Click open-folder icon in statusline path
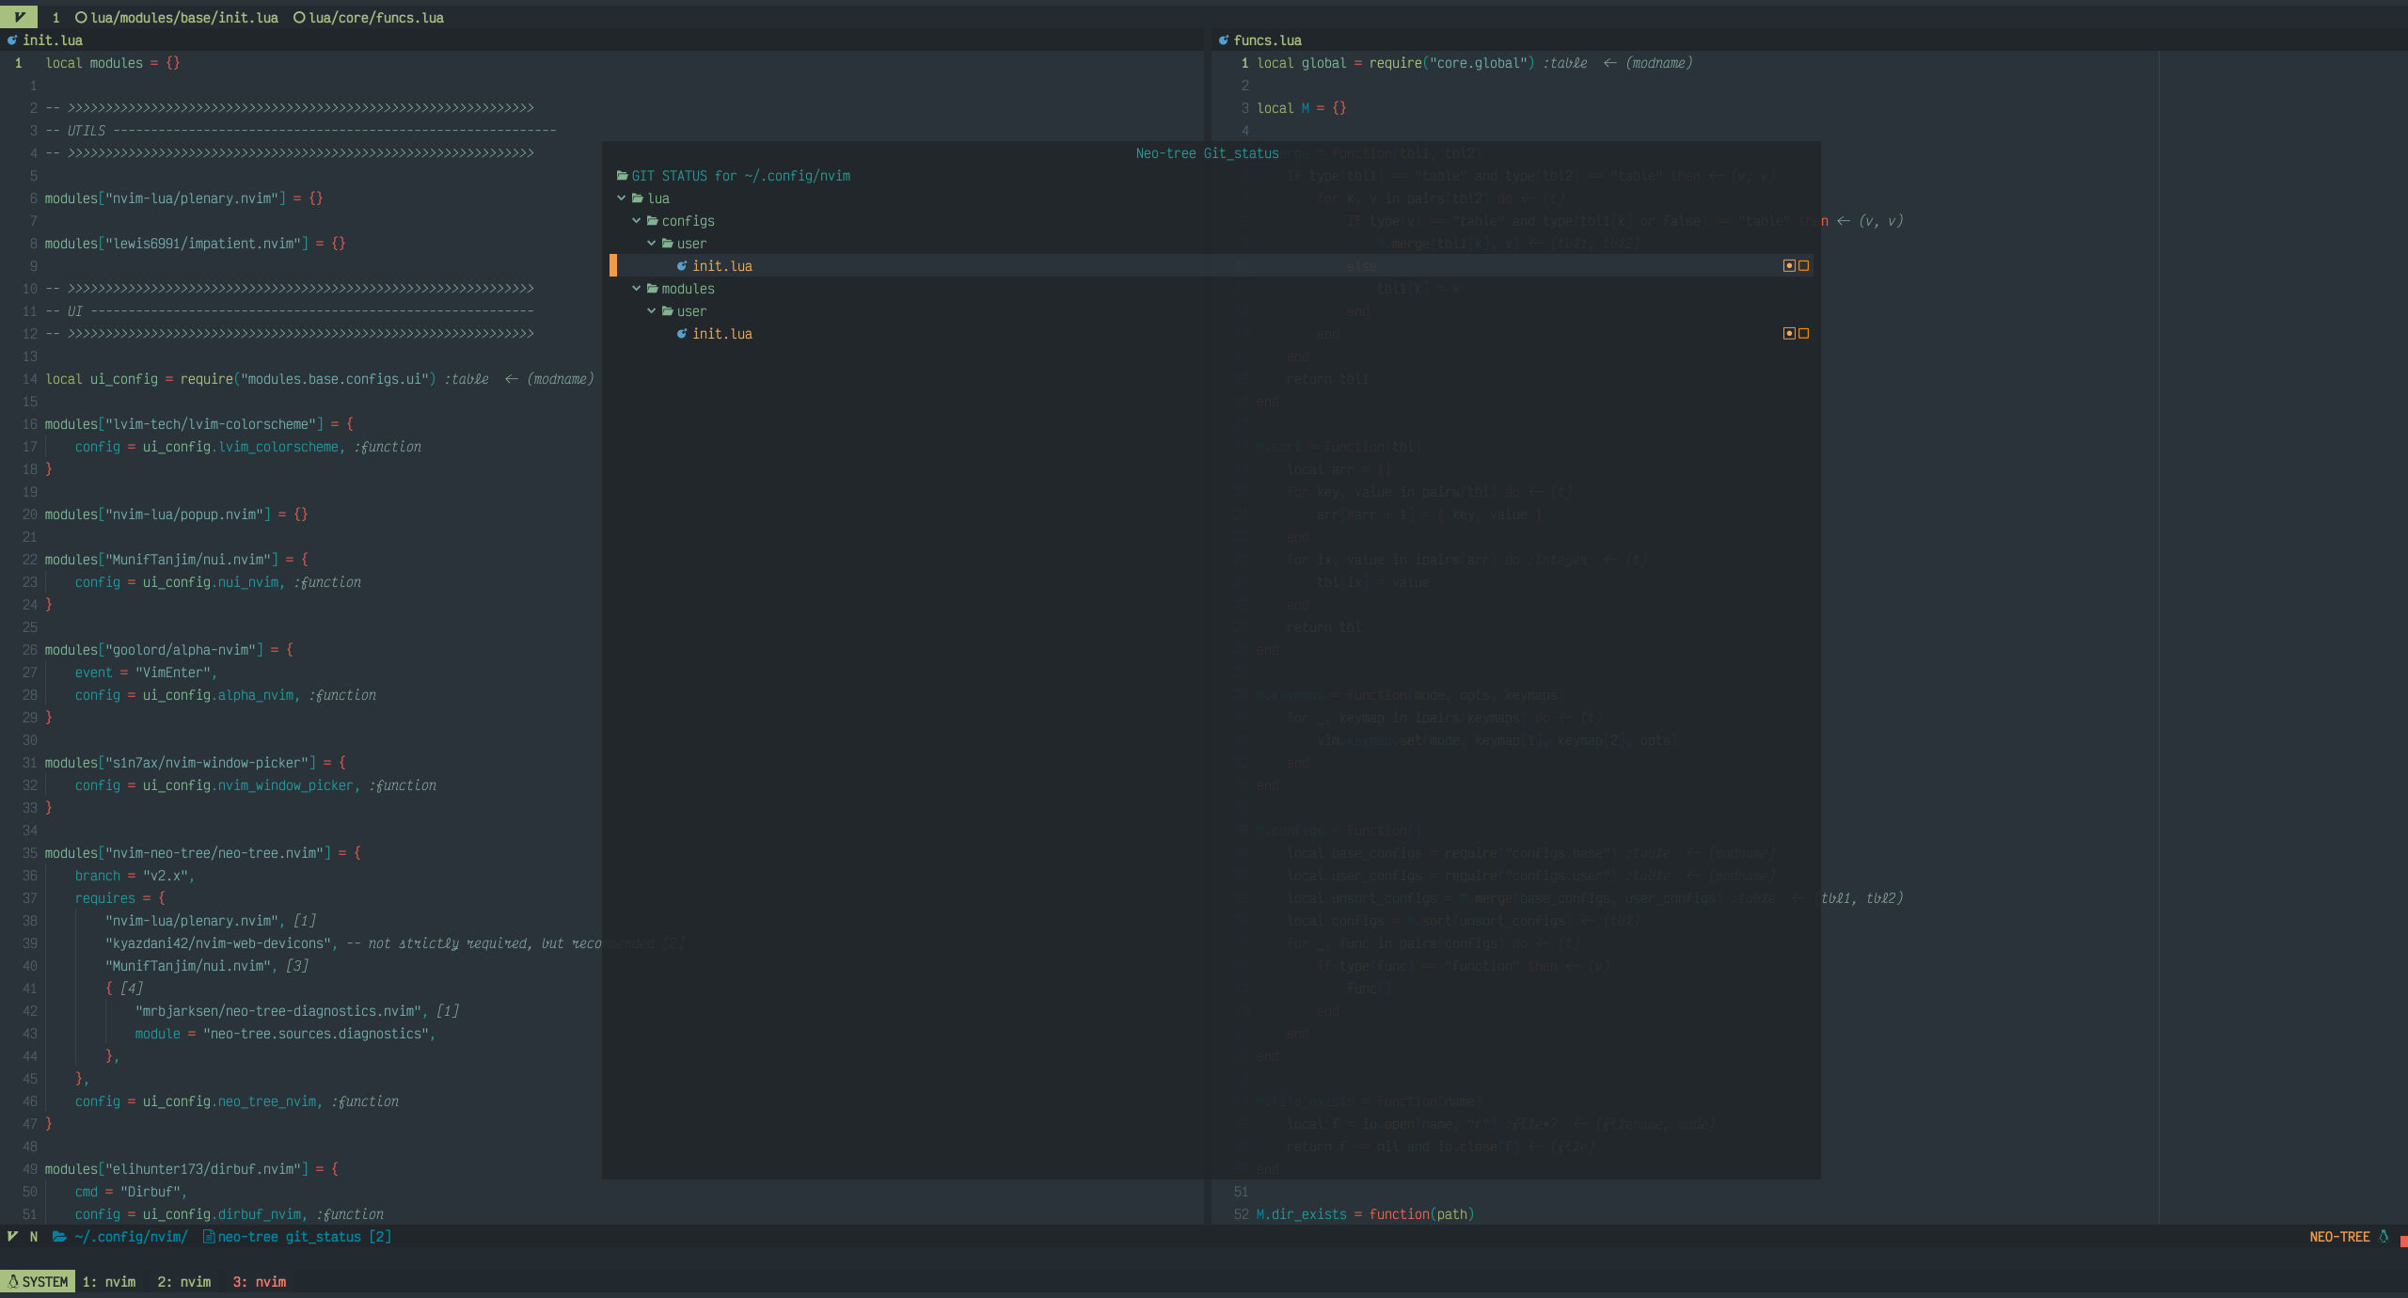The width and height of the screenshot is (2408, 1298). (x=59, y=1237)
